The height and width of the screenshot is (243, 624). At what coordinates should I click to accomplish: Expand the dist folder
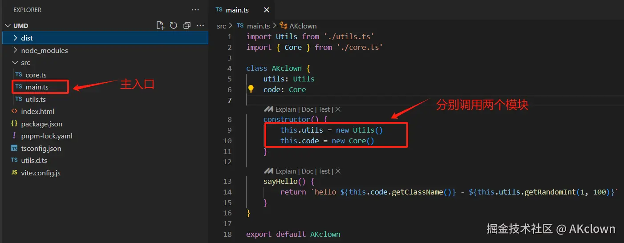[105, 38]
